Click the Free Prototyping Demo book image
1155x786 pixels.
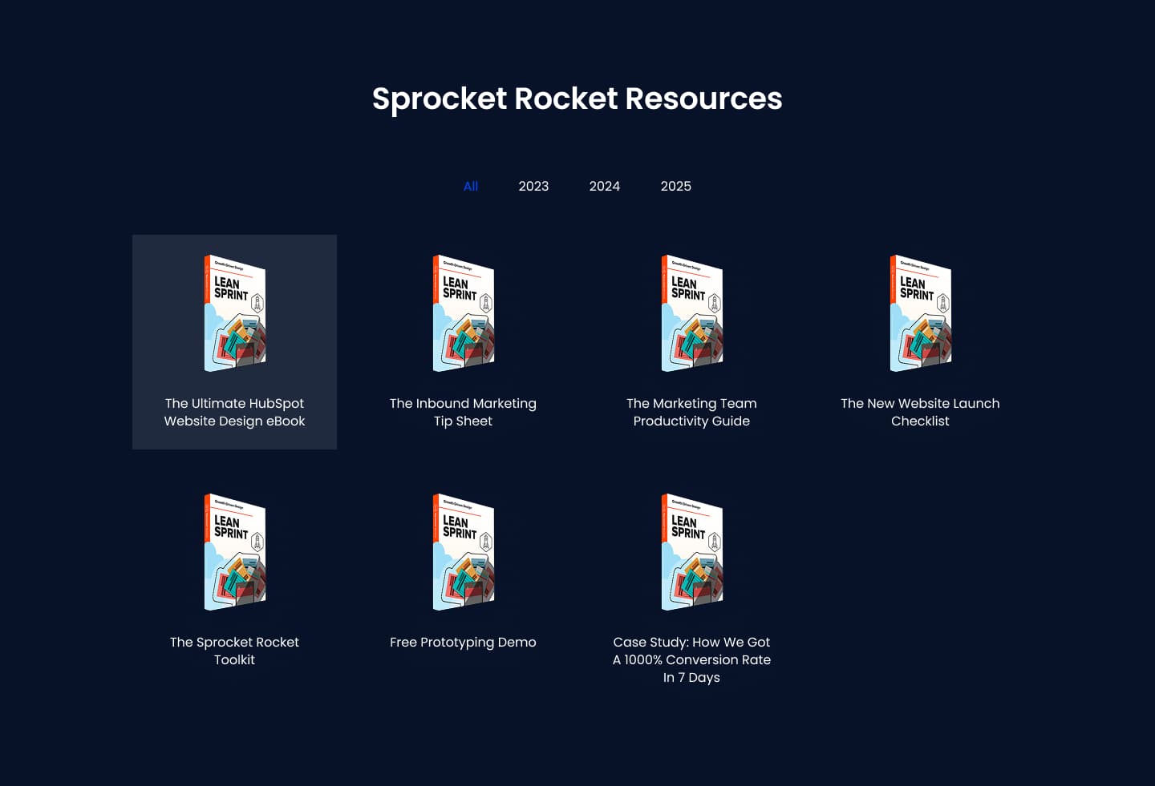pyautogui.click(x=463, y=552)
